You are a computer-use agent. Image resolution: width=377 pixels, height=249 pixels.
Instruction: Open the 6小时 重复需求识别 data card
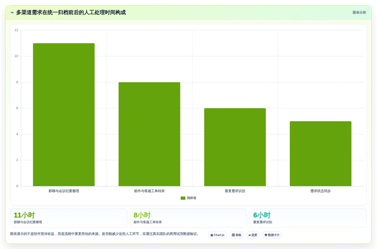308,218
